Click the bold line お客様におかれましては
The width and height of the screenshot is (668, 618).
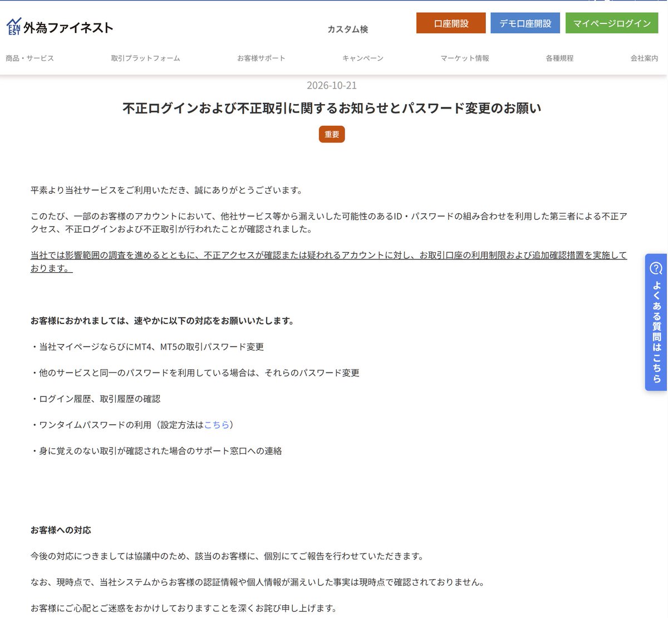point(163,321)
